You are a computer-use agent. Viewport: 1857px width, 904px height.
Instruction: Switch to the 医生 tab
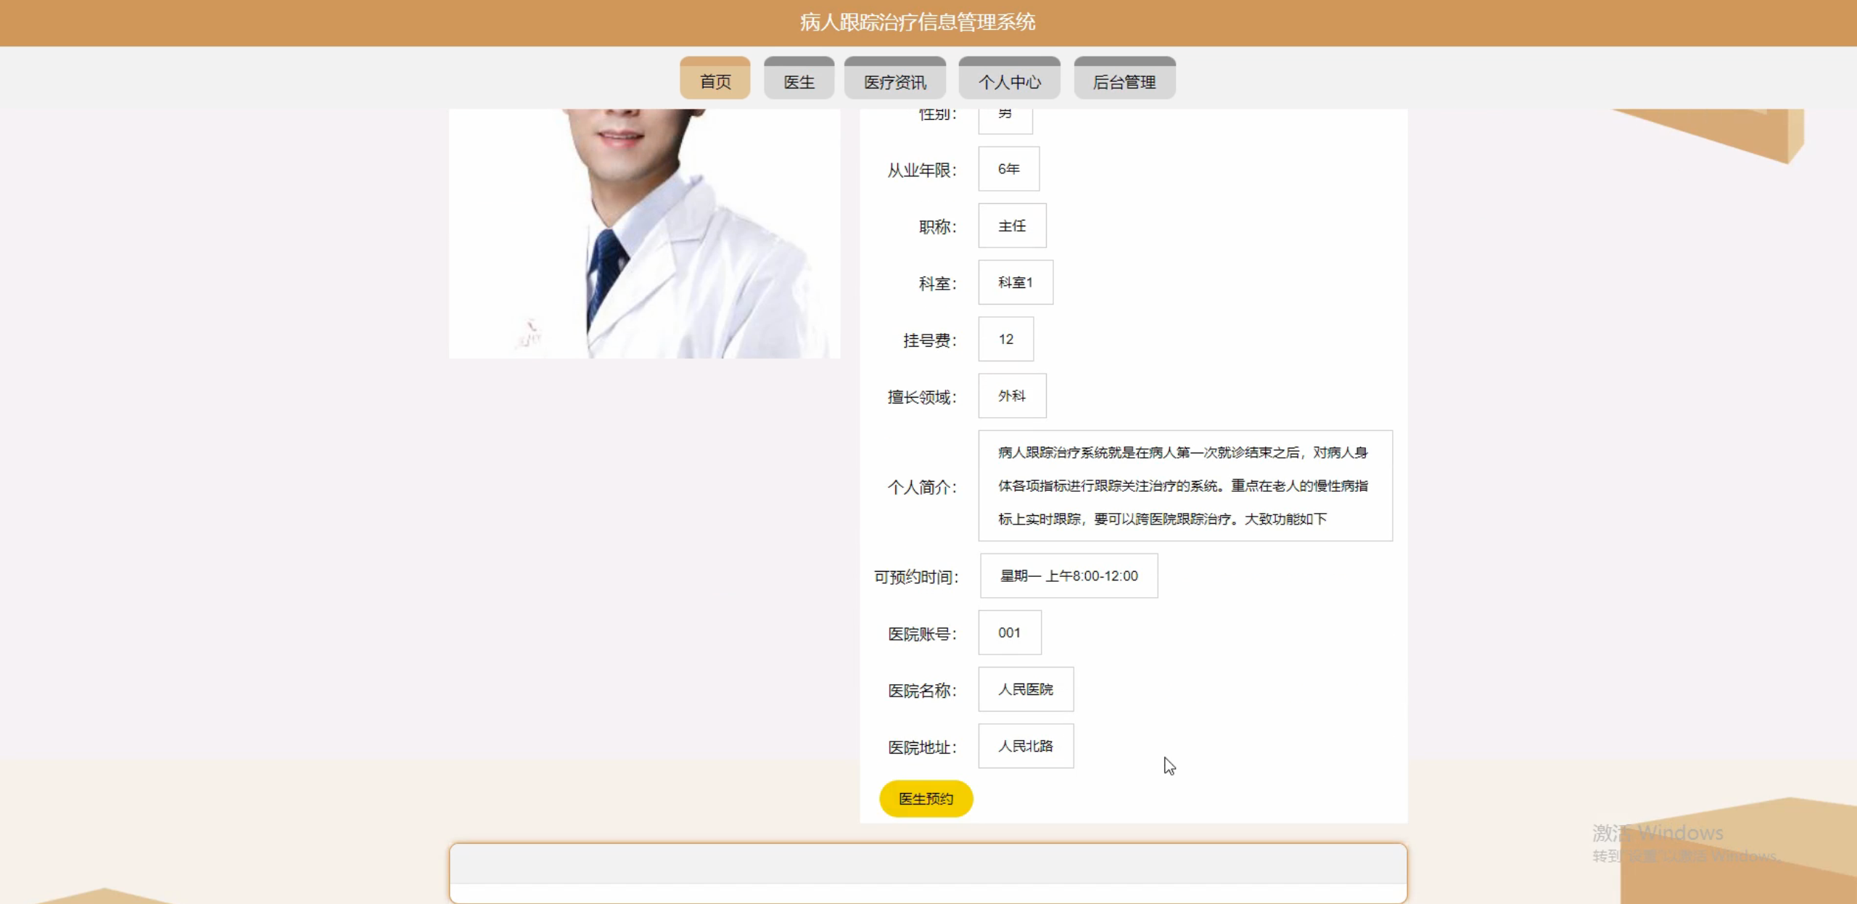click(799, 80)
